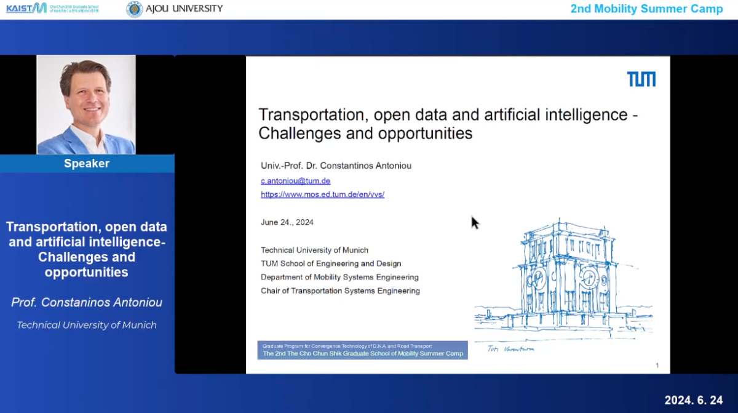738x413 pixels.
Task: Click the Graduate Program footer banner on slide
Action: [x=362, y=350]
